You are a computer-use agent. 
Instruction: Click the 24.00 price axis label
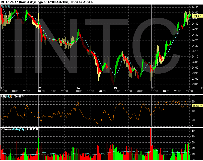(x=195, y=68)
